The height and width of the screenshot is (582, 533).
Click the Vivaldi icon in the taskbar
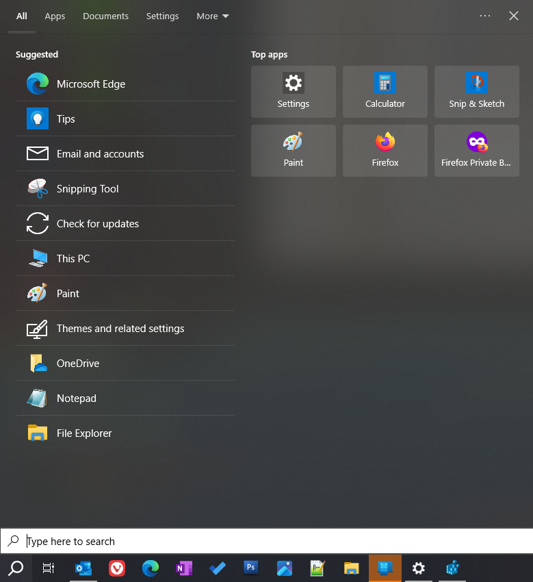117,568
